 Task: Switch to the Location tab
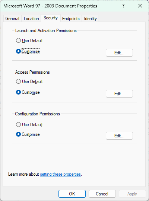point(31,19)
